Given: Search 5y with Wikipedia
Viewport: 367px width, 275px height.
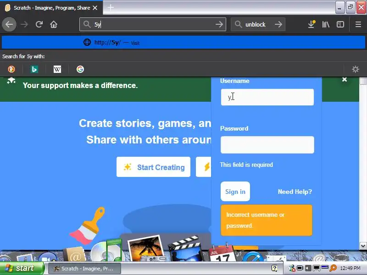Looking at the screenshot, I should coord(57,69).
